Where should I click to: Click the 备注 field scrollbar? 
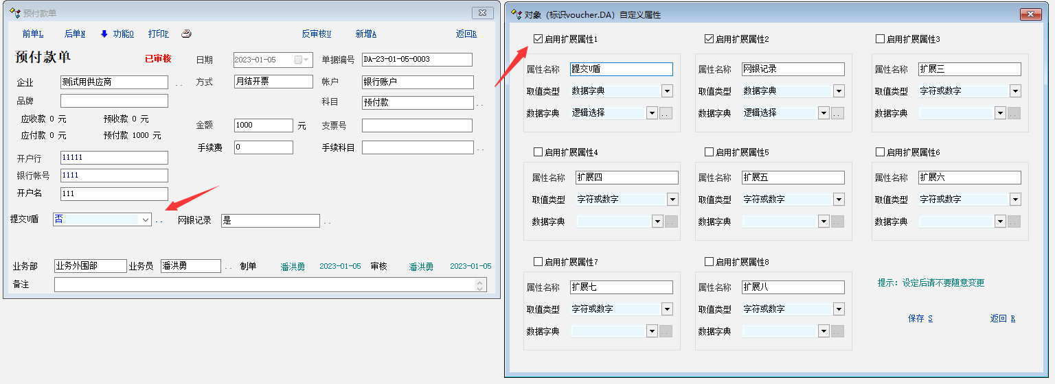(x=481, y=284)
